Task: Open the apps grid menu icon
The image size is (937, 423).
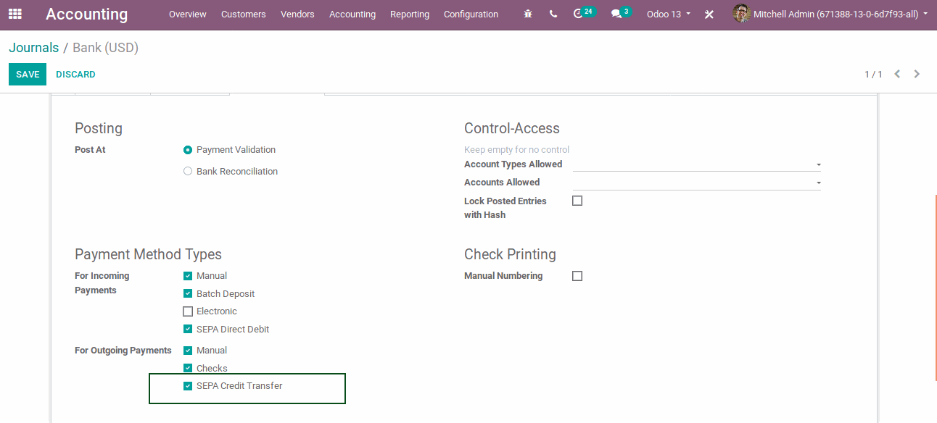Action: click(15, 14)
